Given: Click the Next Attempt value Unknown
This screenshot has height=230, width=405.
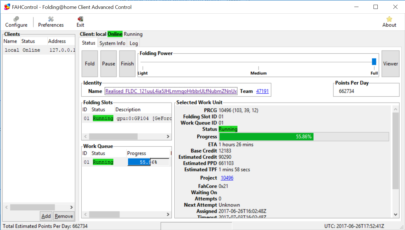Looking at the screenshot, I should (x=229, y=205).
